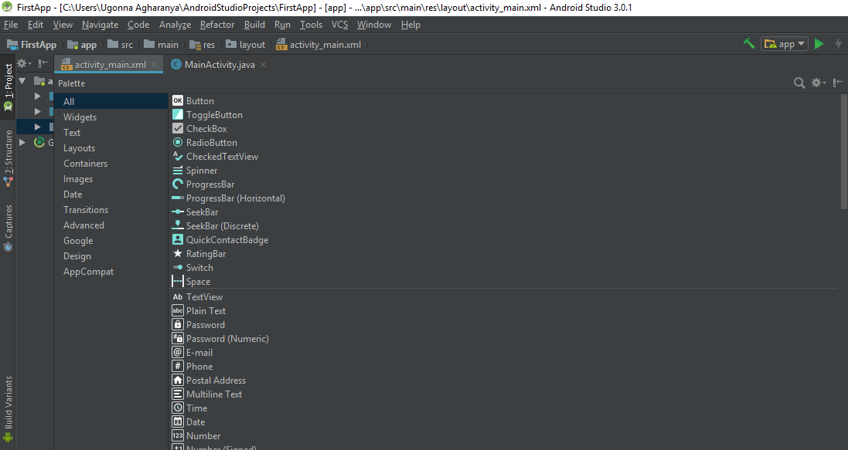Open the Analyze menu
Image resolution: width=848 pixels, height=450 pixels.
175,25
